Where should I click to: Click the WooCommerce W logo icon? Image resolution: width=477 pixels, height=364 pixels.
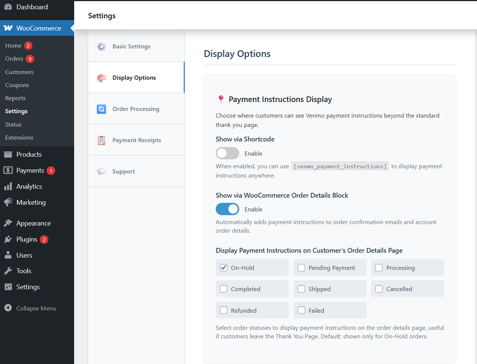click(8, 28)
